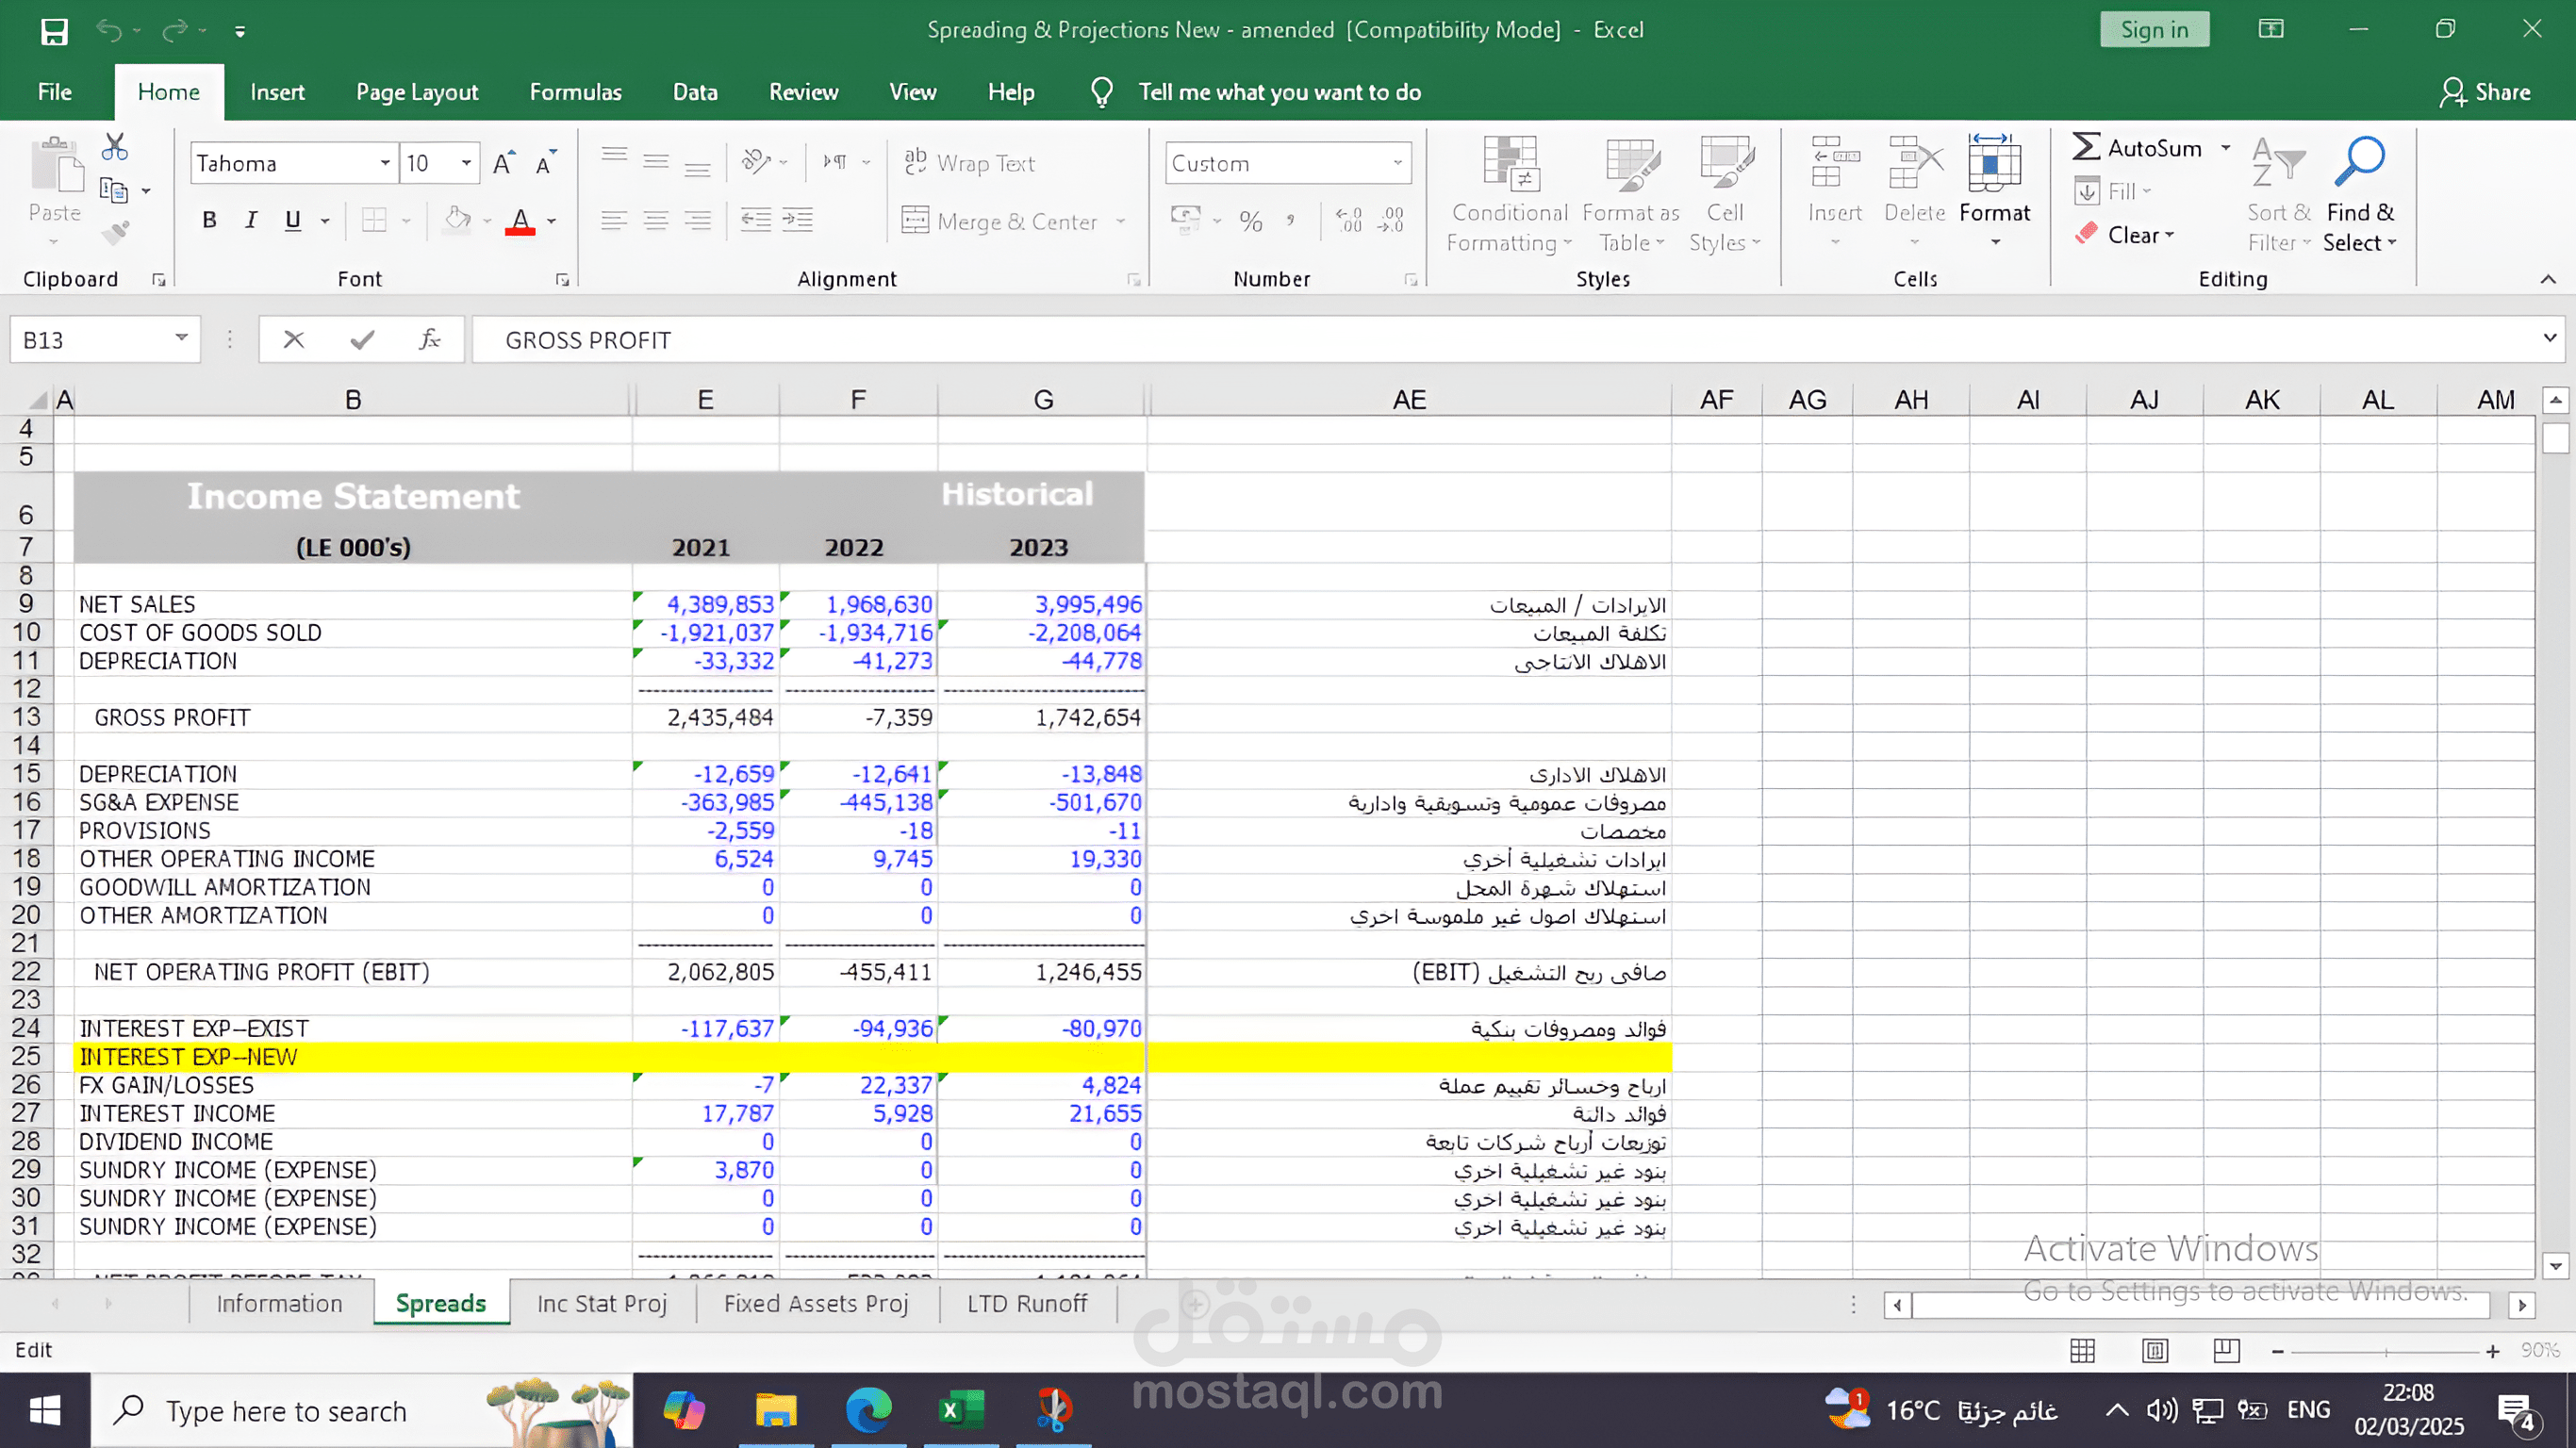Open the Inc Stat Proj sheet tab
Screen dimensions: 2576x1448
coord(602,1304)
